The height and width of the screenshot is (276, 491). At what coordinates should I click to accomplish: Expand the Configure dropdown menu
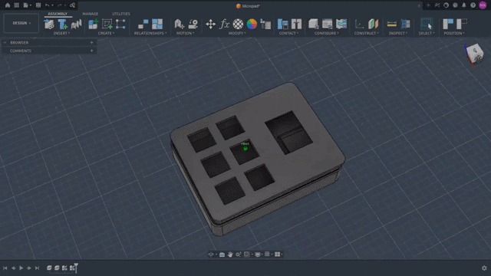tap(327, 33)
